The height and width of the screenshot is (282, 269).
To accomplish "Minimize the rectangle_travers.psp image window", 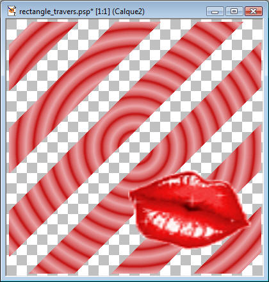I will [215, 12].
